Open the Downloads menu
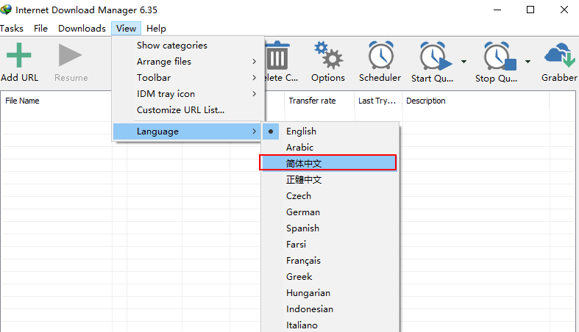 82,29
